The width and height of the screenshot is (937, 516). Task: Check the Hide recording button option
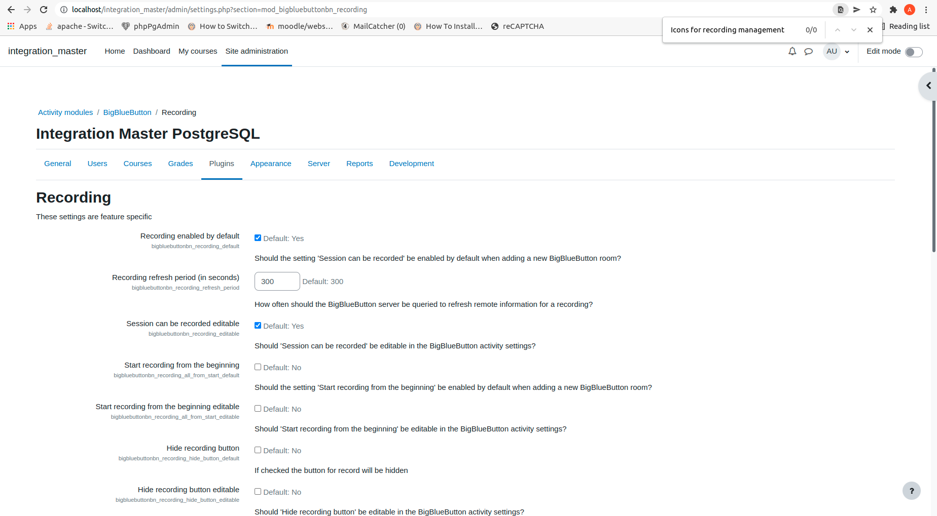(258, 450)
